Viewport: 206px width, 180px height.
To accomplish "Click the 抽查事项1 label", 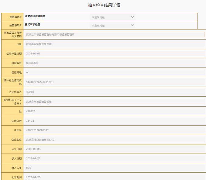I will coord(15,17).
